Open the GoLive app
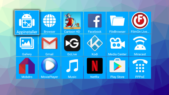Image resolution: width=169 pixels, height=95 pixels. click(72, 45)
